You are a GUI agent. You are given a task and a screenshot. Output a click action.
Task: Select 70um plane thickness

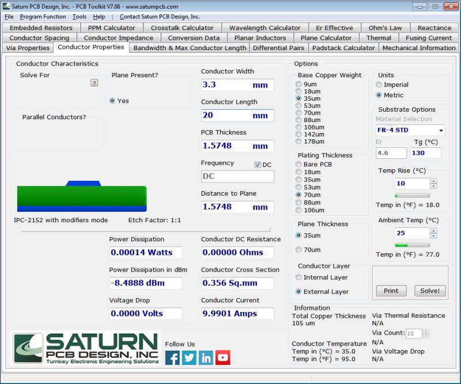(298, 250)
